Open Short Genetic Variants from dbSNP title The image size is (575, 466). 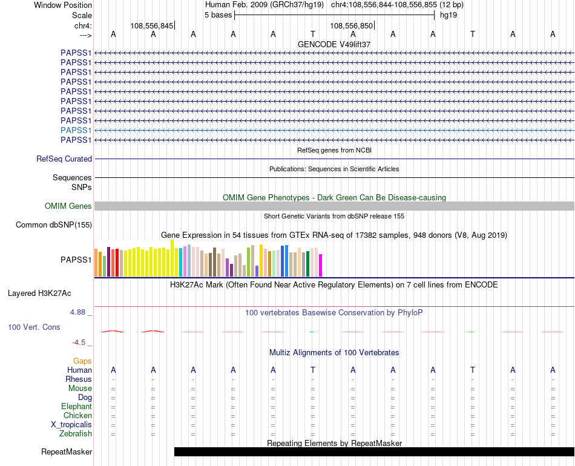pos(334,216)
